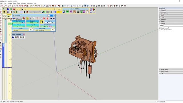The width and height of the screenshot is (183, 103).
Task: Expand the Clock Example tree node
Action: click(x=160, y=28)
